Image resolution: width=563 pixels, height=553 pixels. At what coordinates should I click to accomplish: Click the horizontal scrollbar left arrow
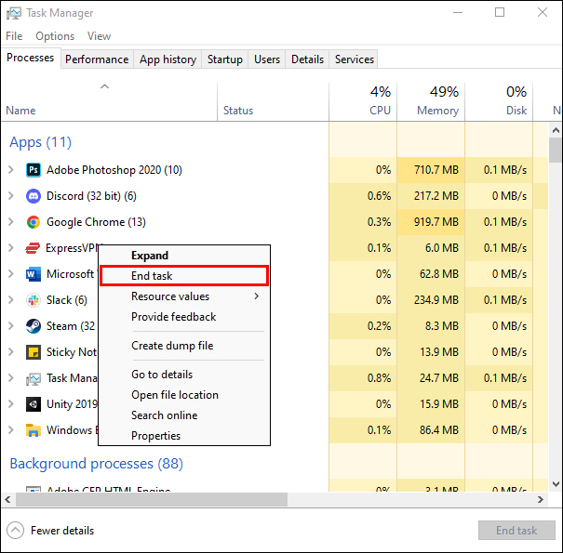tap(7, 500)
